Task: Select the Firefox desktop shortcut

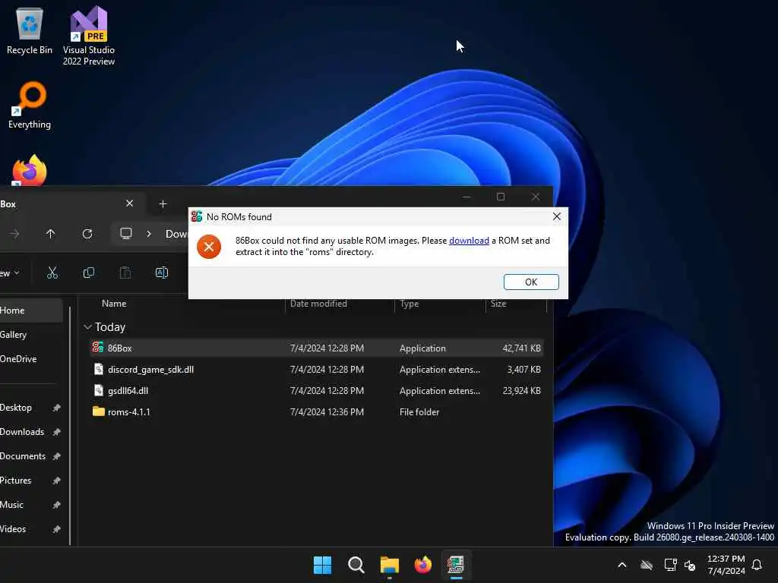Action: [x=30, y=171]
